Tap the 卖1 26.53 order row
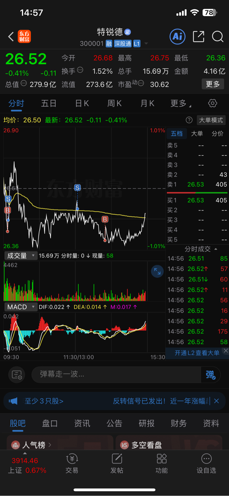The width and height of the screenshot is (229, 496). point(197,184)
